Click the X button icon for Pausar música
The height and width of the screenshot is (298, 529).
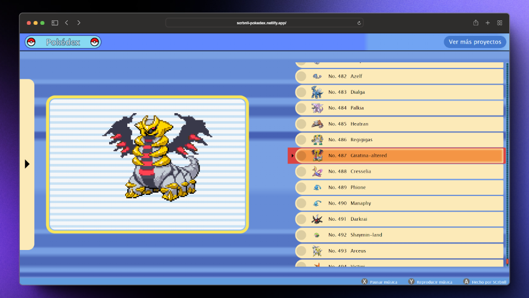364,281
